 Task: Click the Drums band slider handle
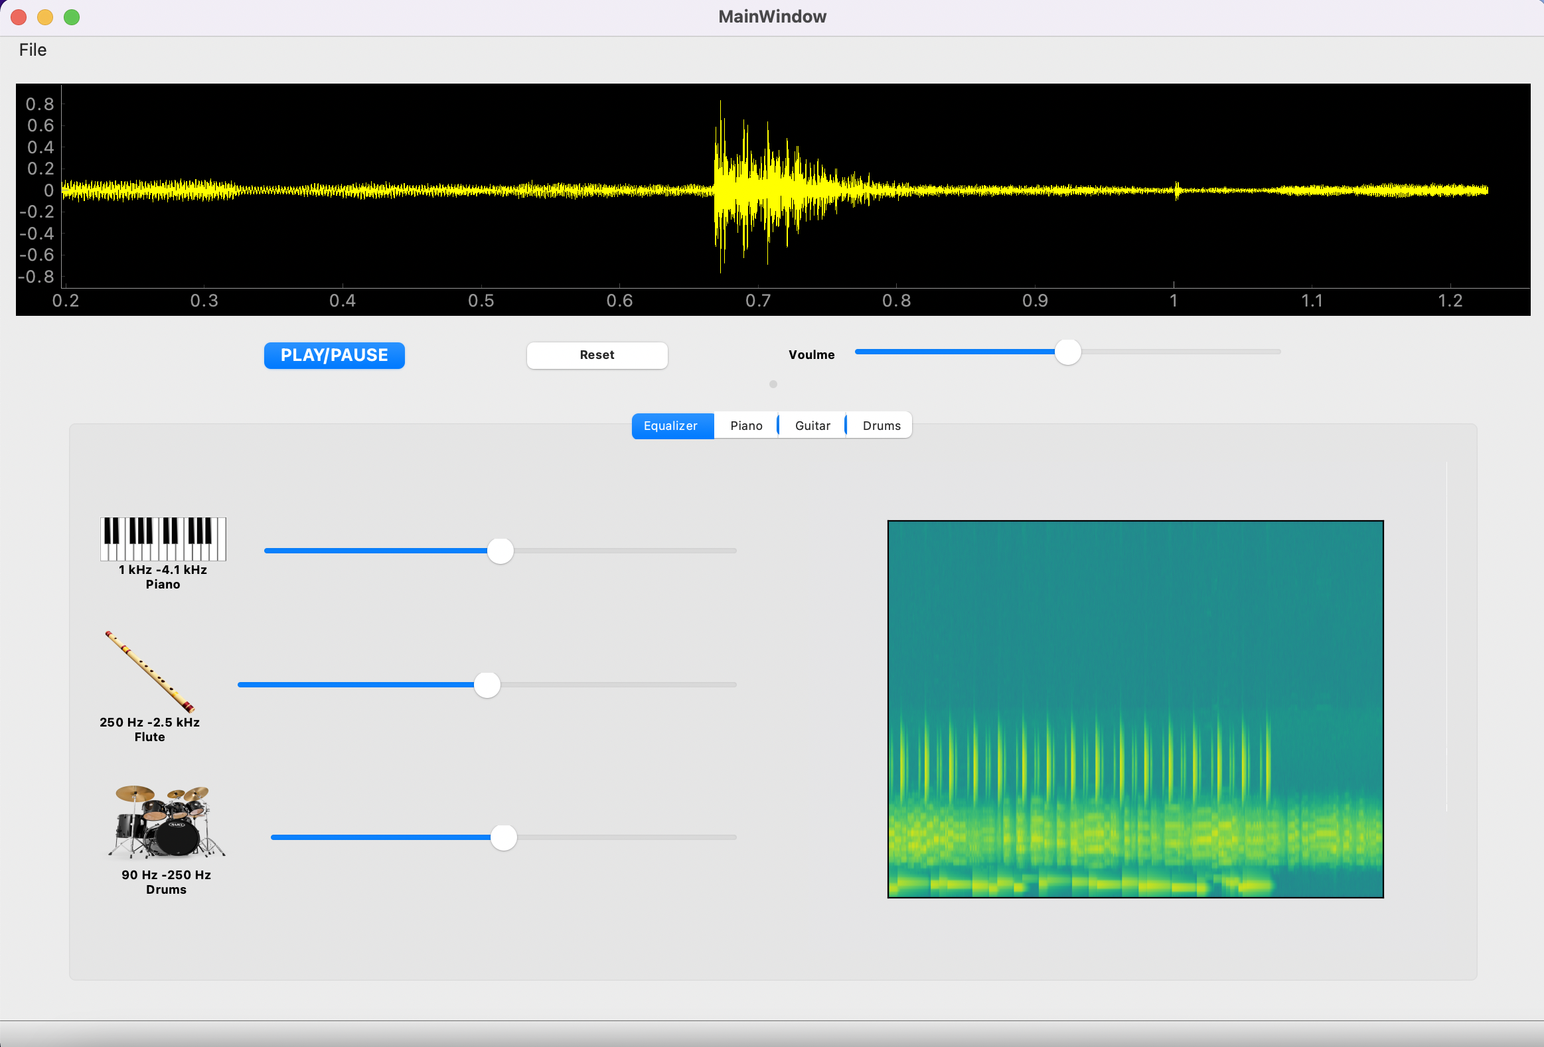click(x=504, y=837)
